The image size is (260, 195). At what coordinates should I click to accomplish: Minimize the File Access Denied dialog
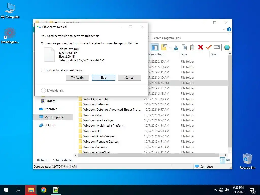point(119,27)
